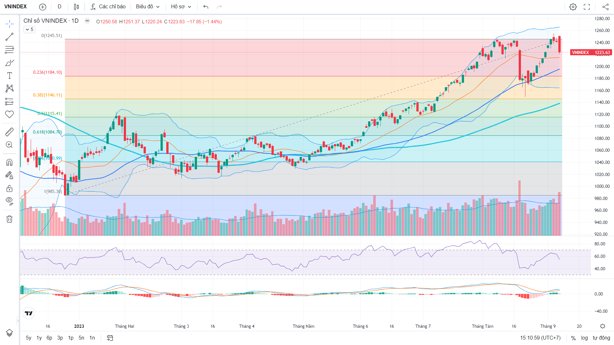This screenshot has width=614, height=345.
Task: Open the timezone 15:10:59 (UTC+7) menu
Action: 540,338
